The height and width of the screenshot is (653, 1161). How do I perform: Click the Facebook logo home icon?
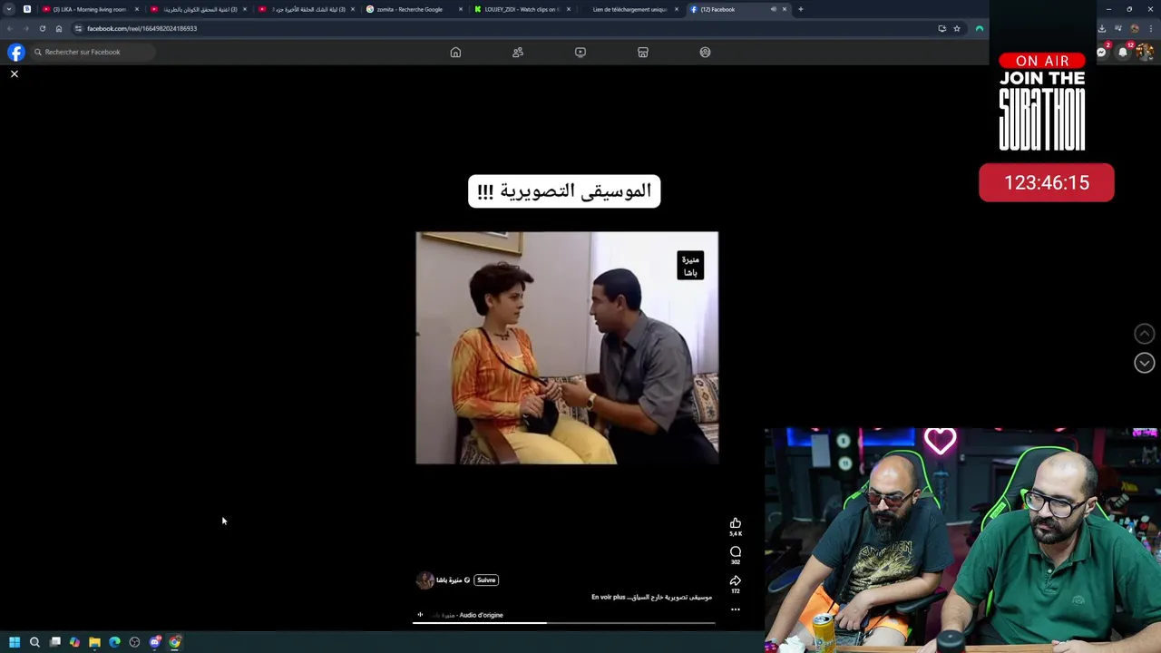pos(16,53)
